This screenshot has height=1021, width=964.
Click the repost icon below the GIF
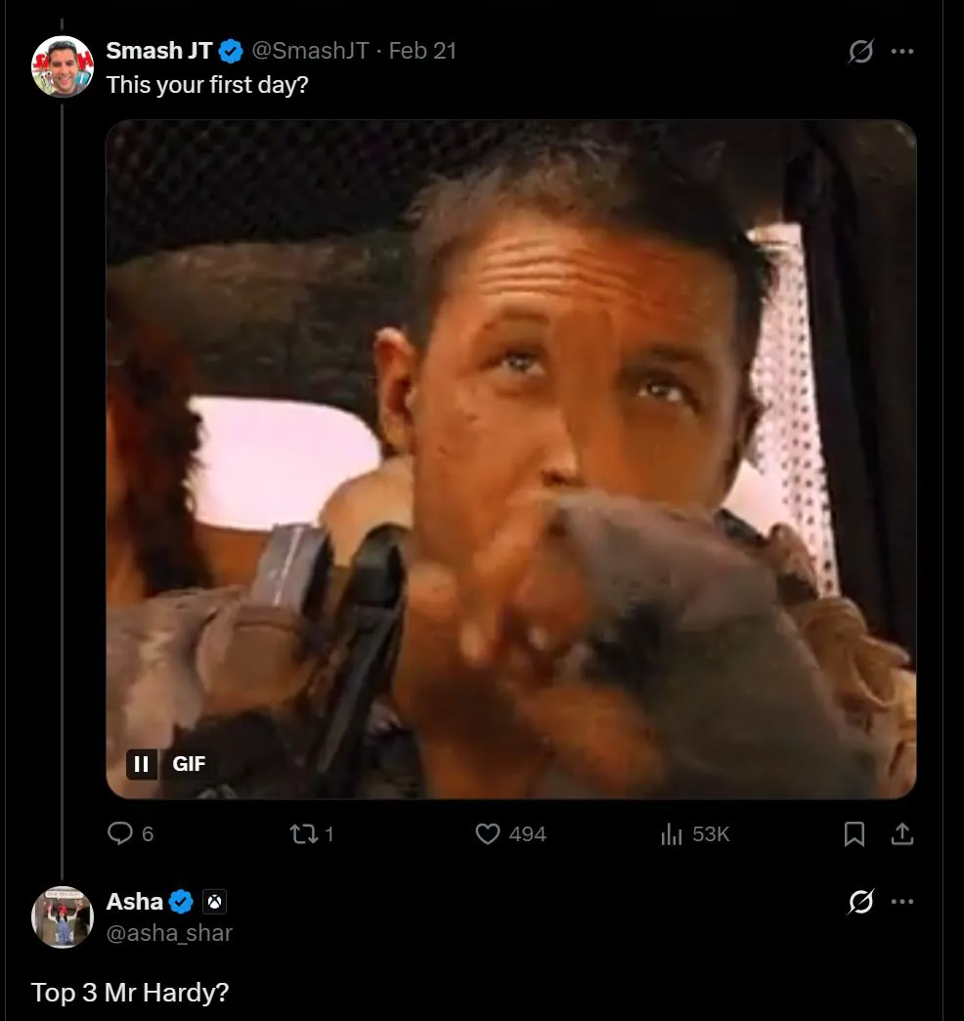point(306,833)
